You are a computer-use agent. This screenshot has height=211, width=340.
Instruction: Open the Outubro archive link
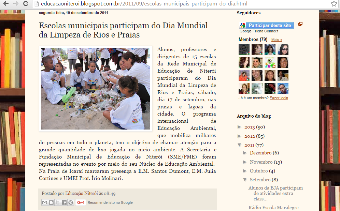259,171
